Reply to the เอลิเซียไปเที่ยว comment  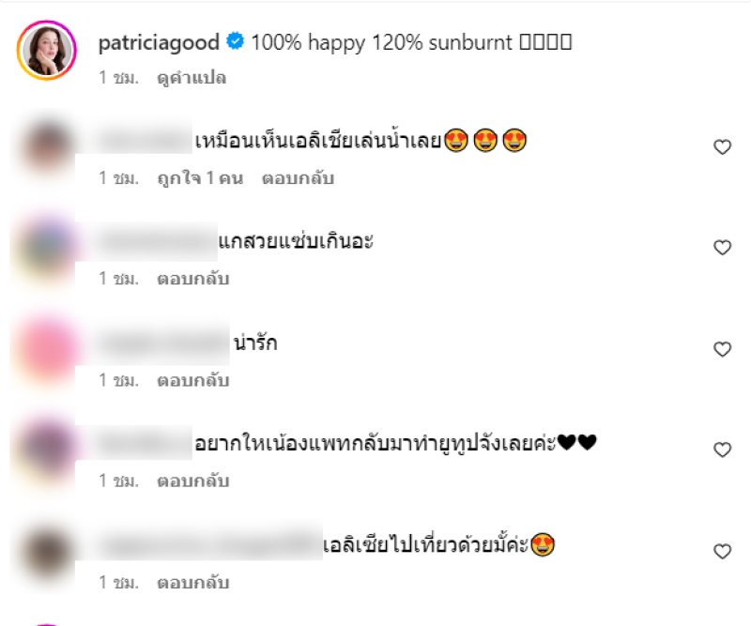193,583
